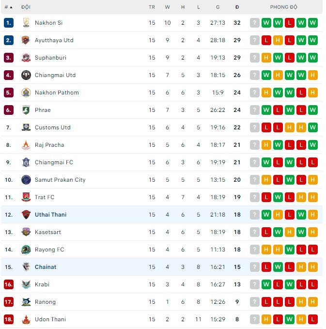Click the Udon Thani club crest
Screen dimensions: 326x329
tap(26, 319)
